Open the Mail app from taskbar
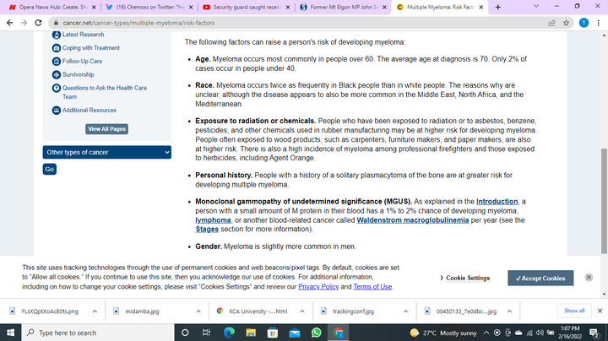 295,333
